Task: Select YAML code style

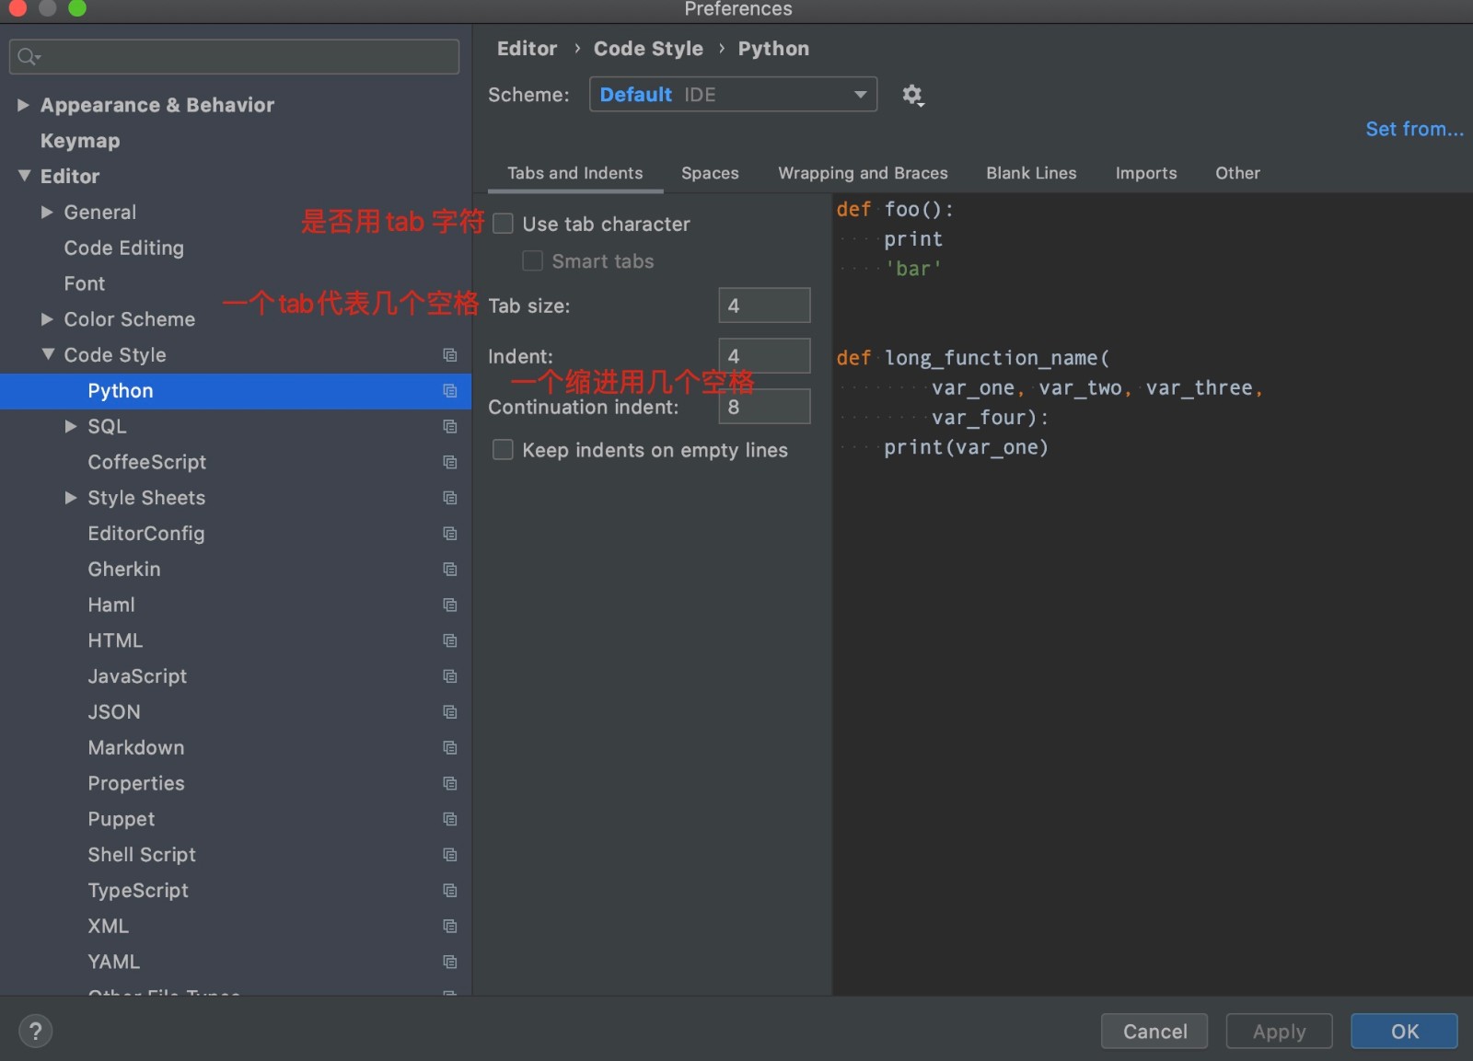Action: [x=114, y=962]
